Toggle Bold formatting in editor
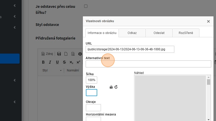The height and width of the screenshot is (121, 216). coord(43,62)
